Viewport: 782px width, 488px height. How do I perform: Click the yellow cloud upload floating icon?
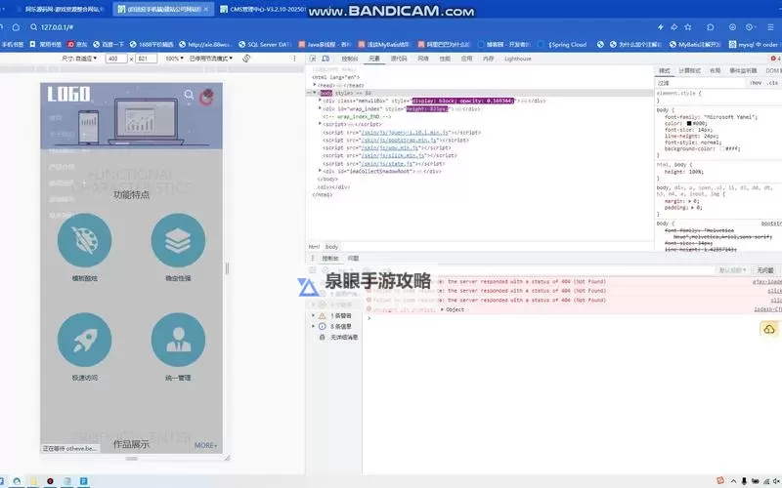[x=769, y=329]
